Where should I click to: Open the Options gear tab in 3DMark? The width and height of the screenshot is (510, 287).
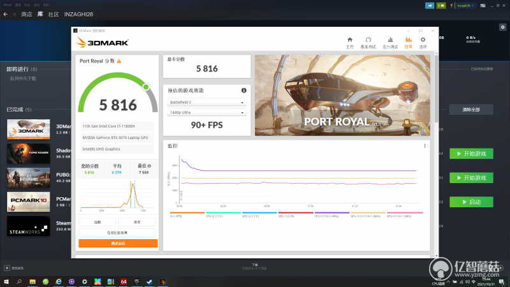(x=423, y=43)
